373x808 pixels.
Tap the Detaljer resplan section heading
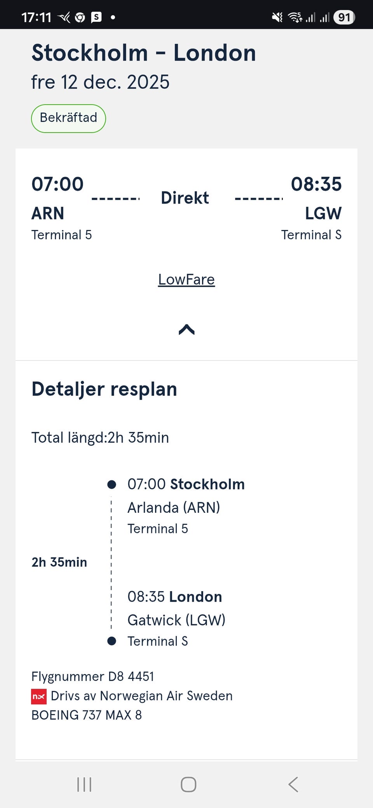(104, 389)
